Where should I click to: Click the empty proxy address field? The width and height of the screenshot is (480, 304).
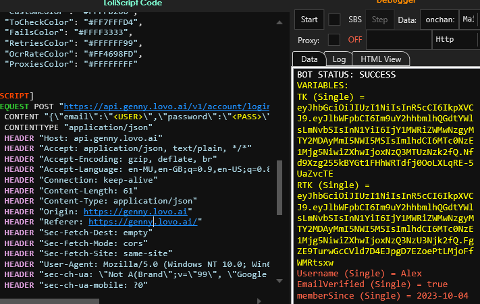click(398, 40)
